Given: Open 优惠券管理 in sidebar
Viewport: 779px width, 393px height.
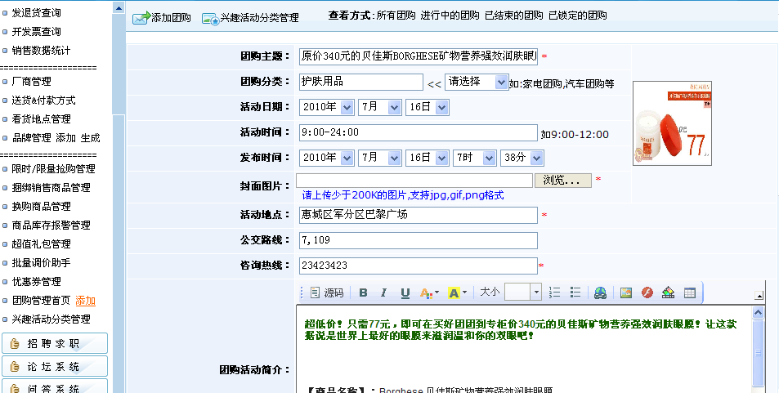Looking at the screenshot, I should click(x=36, y=282).
